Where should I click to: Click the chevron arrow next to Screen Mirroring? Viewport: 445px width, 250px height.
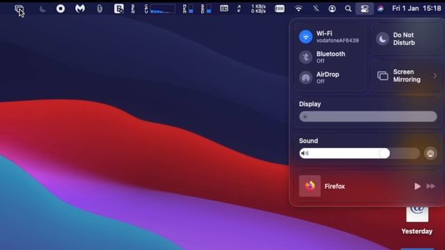coord(435,76)
